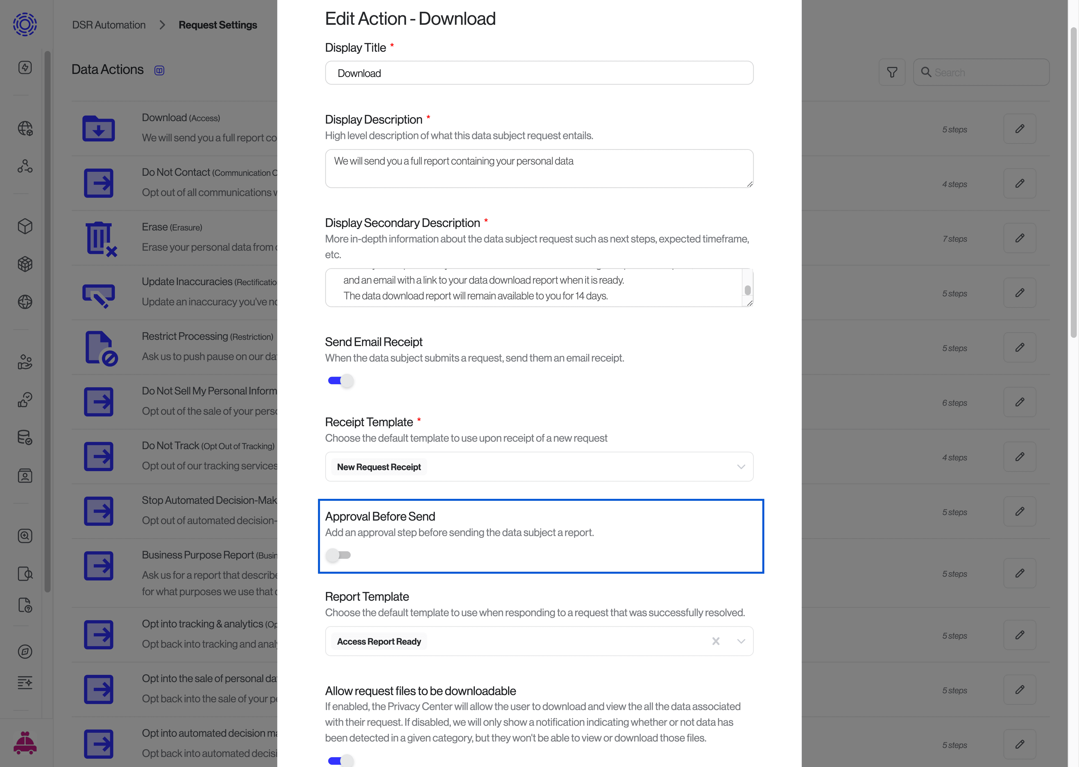This screenshot has height=767, width=1079.
Task: Edit the Download action via pencil icon
Action: [x=1019, y=128]
